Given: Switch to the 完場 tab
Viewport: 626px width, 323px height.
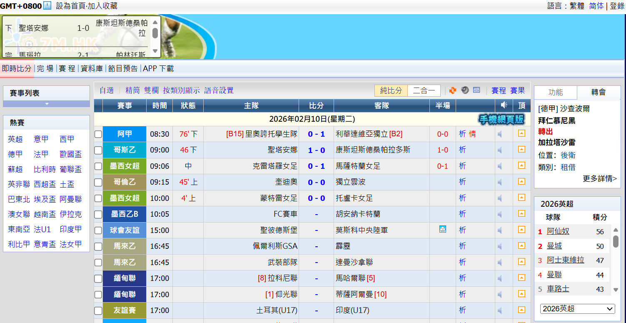Looking at the screenshot, I should (x=45, y=69).
